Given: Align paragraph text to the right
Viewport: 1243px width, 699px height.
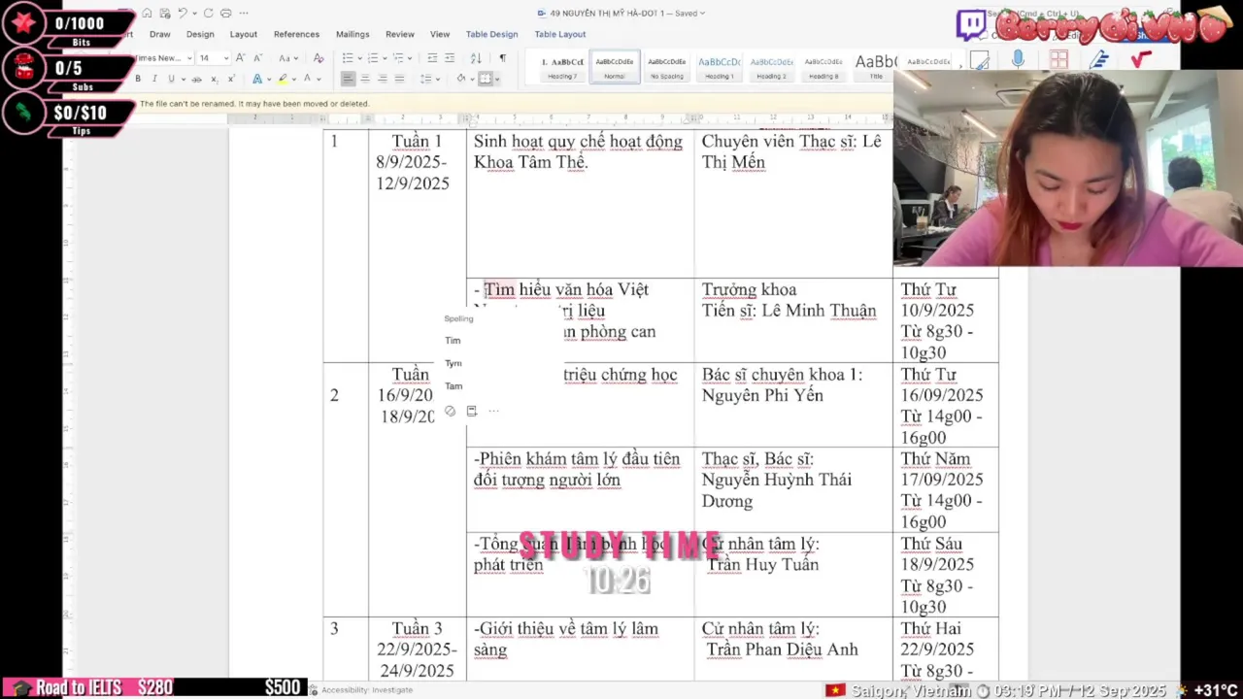Looking at the screenshot, I should point(382,79).
